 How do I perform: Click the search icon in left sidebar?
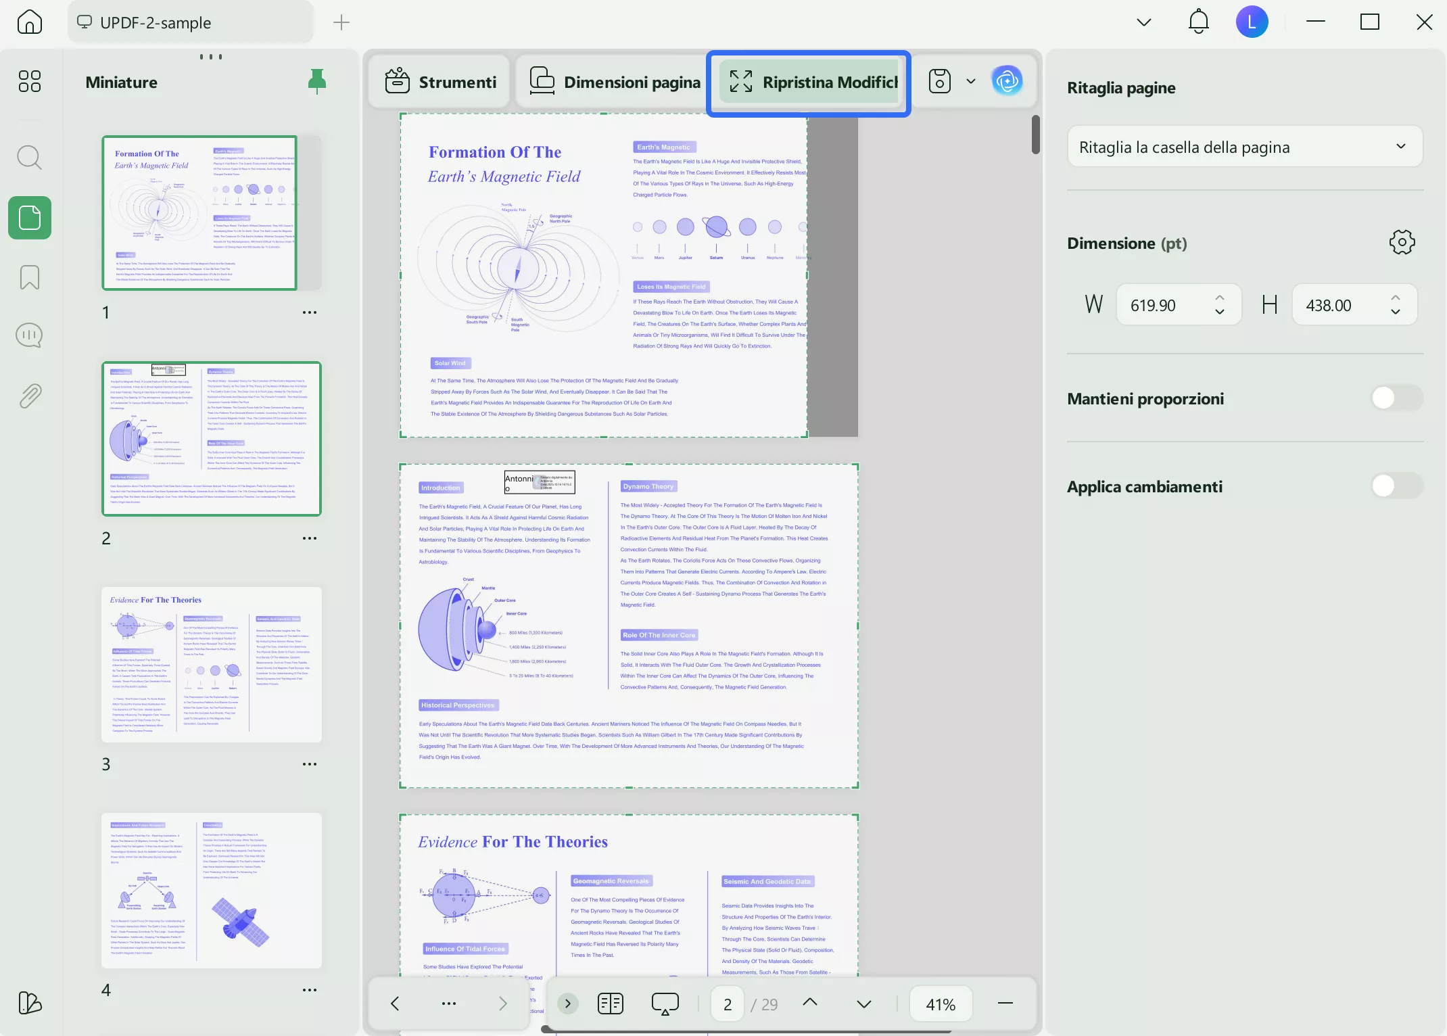29,158
